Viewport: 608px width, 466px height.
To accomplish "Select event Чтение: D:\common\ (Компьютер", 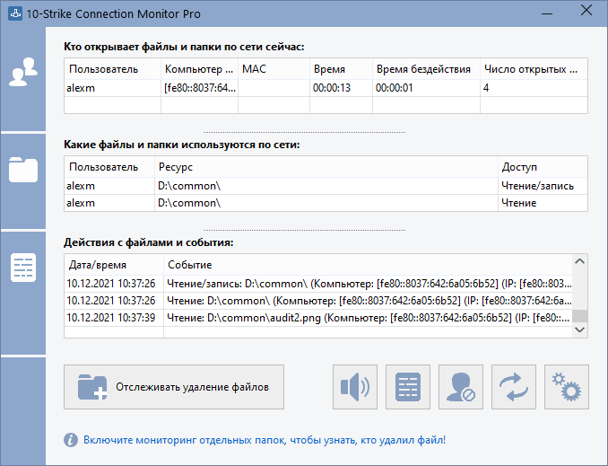I will tap(318, 301).
